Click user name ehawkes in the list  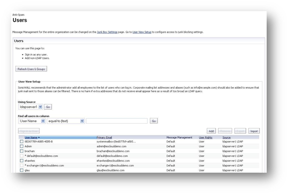[x=30, y=160]
